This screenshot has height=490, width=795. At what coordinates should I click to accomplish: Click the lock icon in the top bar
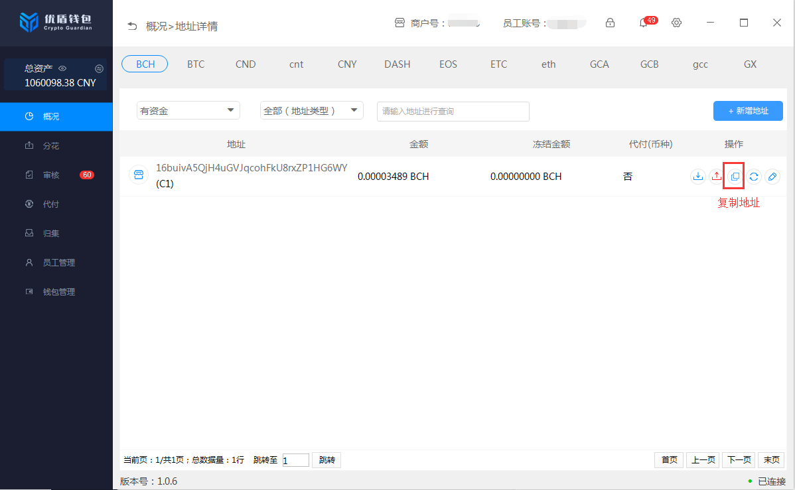610,23
